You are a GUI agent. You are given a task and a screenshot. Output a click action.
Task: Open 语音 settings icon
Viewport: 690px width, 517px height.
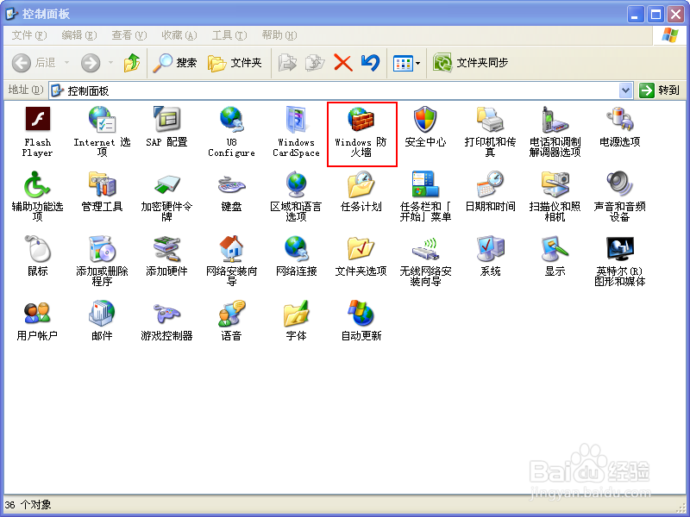(x=231, y=321)
